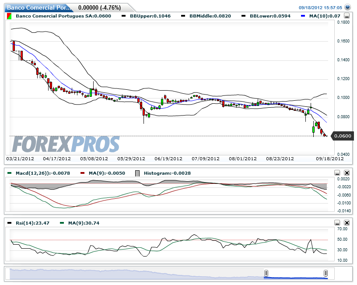Viewport: 357px width, 285px height.
Task: Click the 'BBLower:0.0594' legend label
Action: click(270, 16)
